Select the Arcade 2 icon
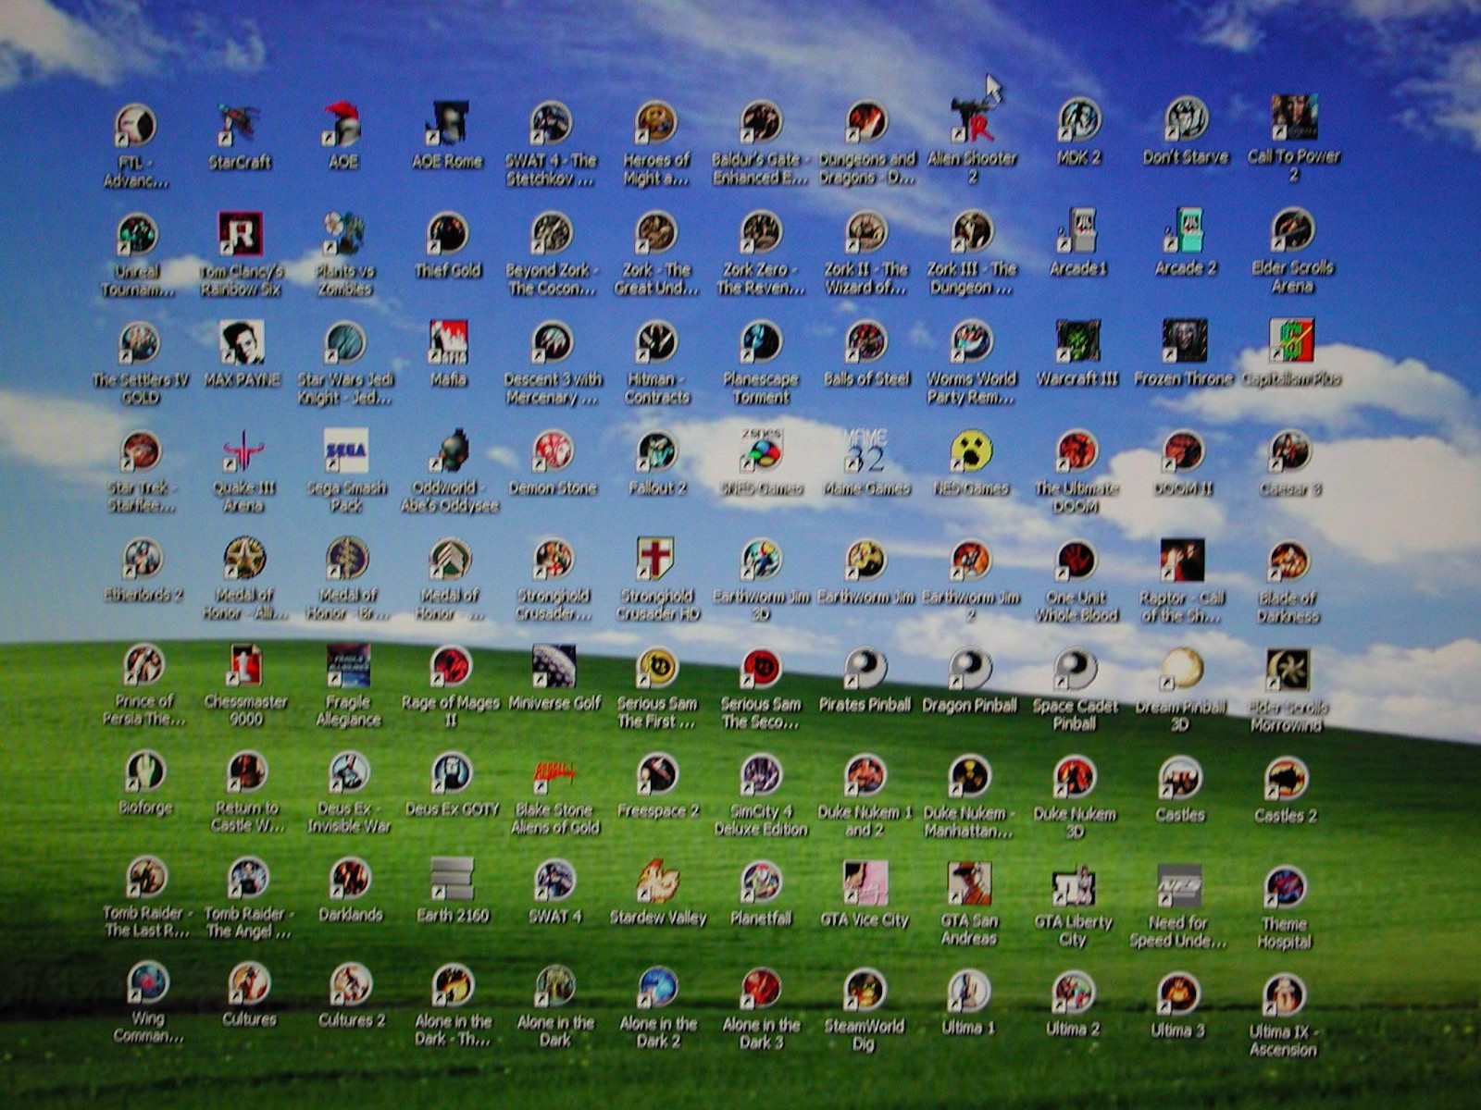Viewport: 1481px width, 1110px height. (x=1185, y=230)
